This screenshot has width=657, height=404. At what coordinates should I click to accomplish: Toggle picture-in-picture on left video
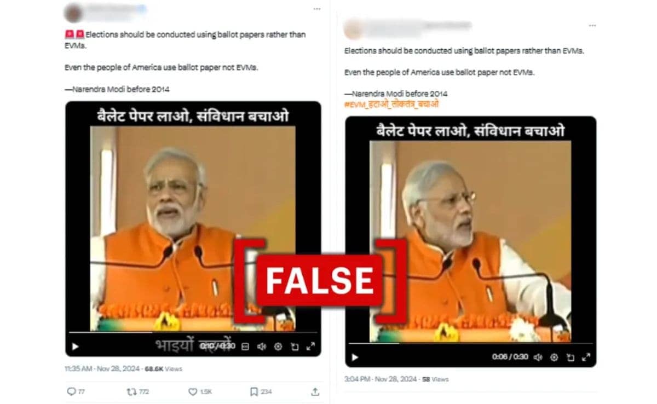(294, 347)
